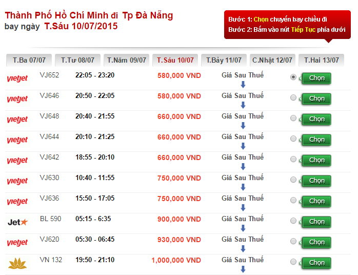
Task: Select the radio button for flight BL 590
Action: [293, 221]
